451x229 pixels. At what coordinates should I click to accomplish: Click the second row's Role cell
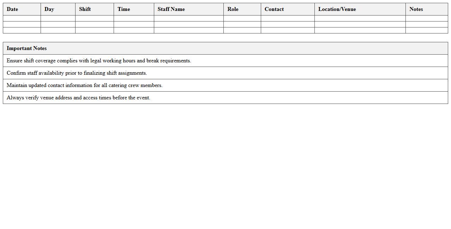pos(242,24)
